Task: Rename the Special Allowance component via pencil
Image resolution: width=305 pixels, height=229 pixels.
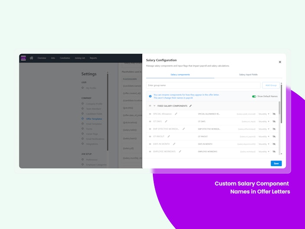Action: pos(176,114)
